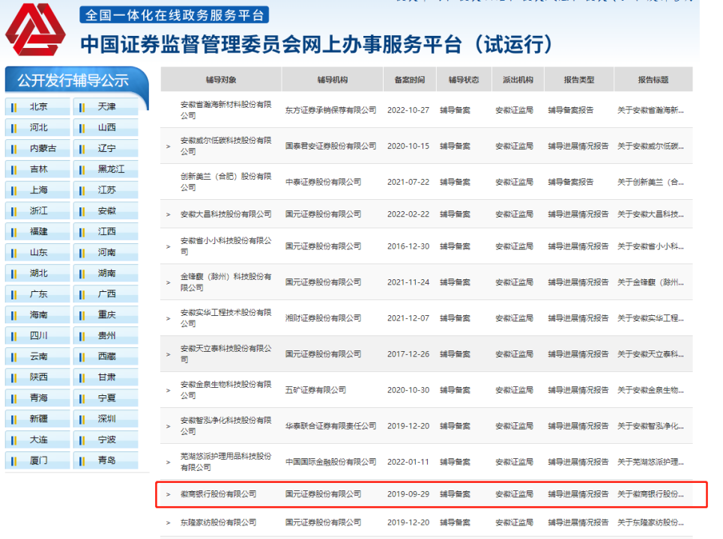
Task: Click 东方证券承销保荐有限公司 cell
Action: click(x=330, y=111)
